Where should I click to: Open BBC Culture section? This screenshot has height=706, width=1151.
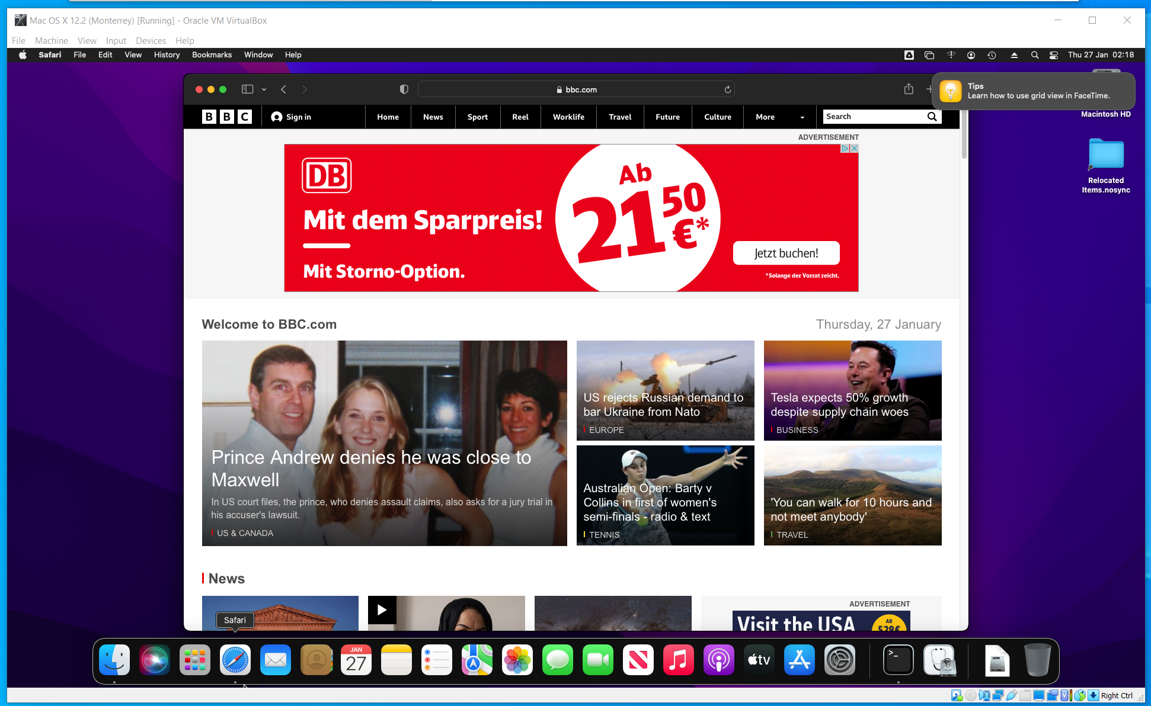click(718, 117)
